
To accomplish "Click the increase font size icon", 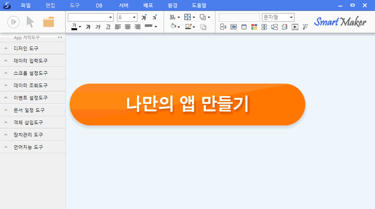I will click(x=144, y=17).
